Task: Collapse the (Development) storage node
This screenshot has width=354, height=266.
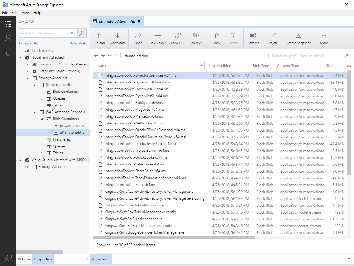Action: (x=35, y=85)
